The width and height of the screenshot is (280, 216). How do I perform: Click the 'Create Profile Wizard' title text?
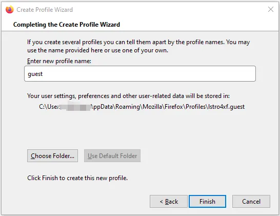(45, 10)
